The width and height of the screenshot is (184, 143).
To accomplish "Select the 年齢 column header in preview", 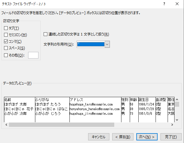I will point(133,100).
